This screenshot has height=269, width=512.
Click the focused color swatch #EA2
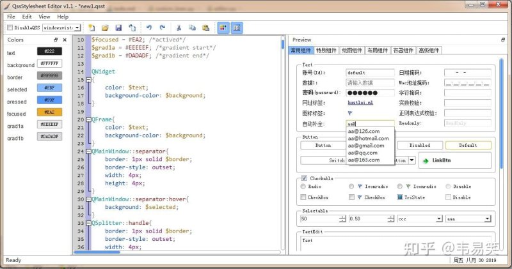tap(49, 112)
